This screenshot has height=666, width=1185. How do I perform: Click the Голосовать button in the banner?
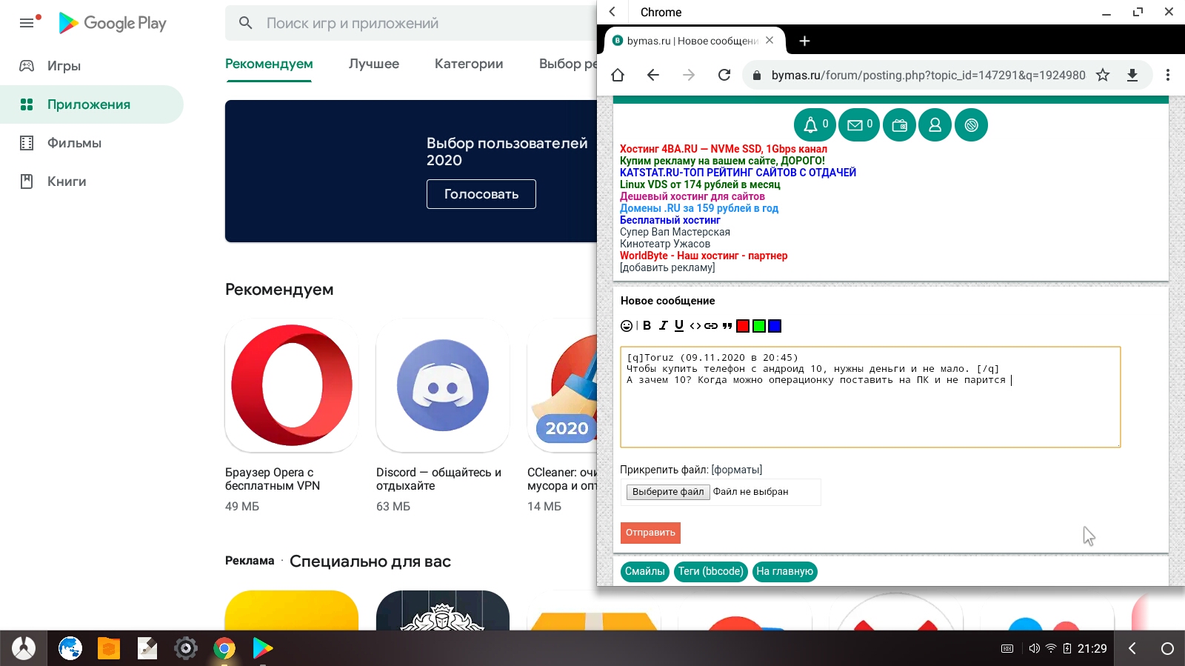click(x=481, y=194)
